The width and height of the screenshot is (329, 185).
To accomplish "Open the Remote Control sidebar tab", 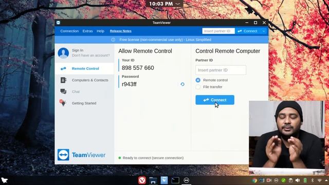I will click(84, 68).
